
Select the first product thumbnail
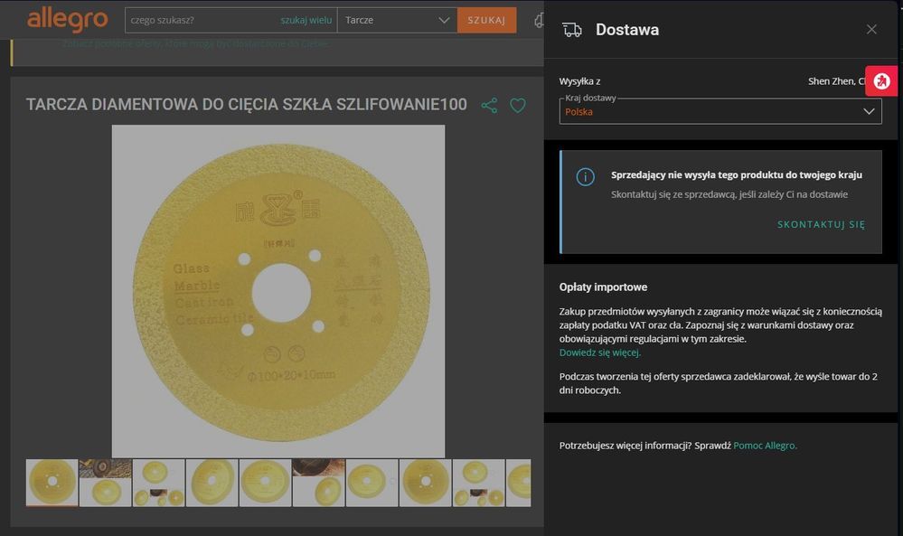(x=52, y=483)
